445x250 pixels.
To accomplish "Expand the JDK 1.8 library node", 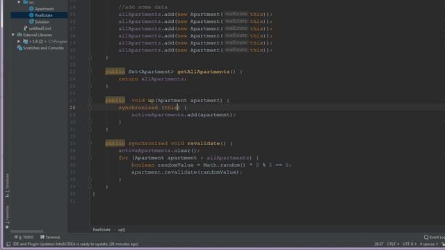I will (19, 42).
